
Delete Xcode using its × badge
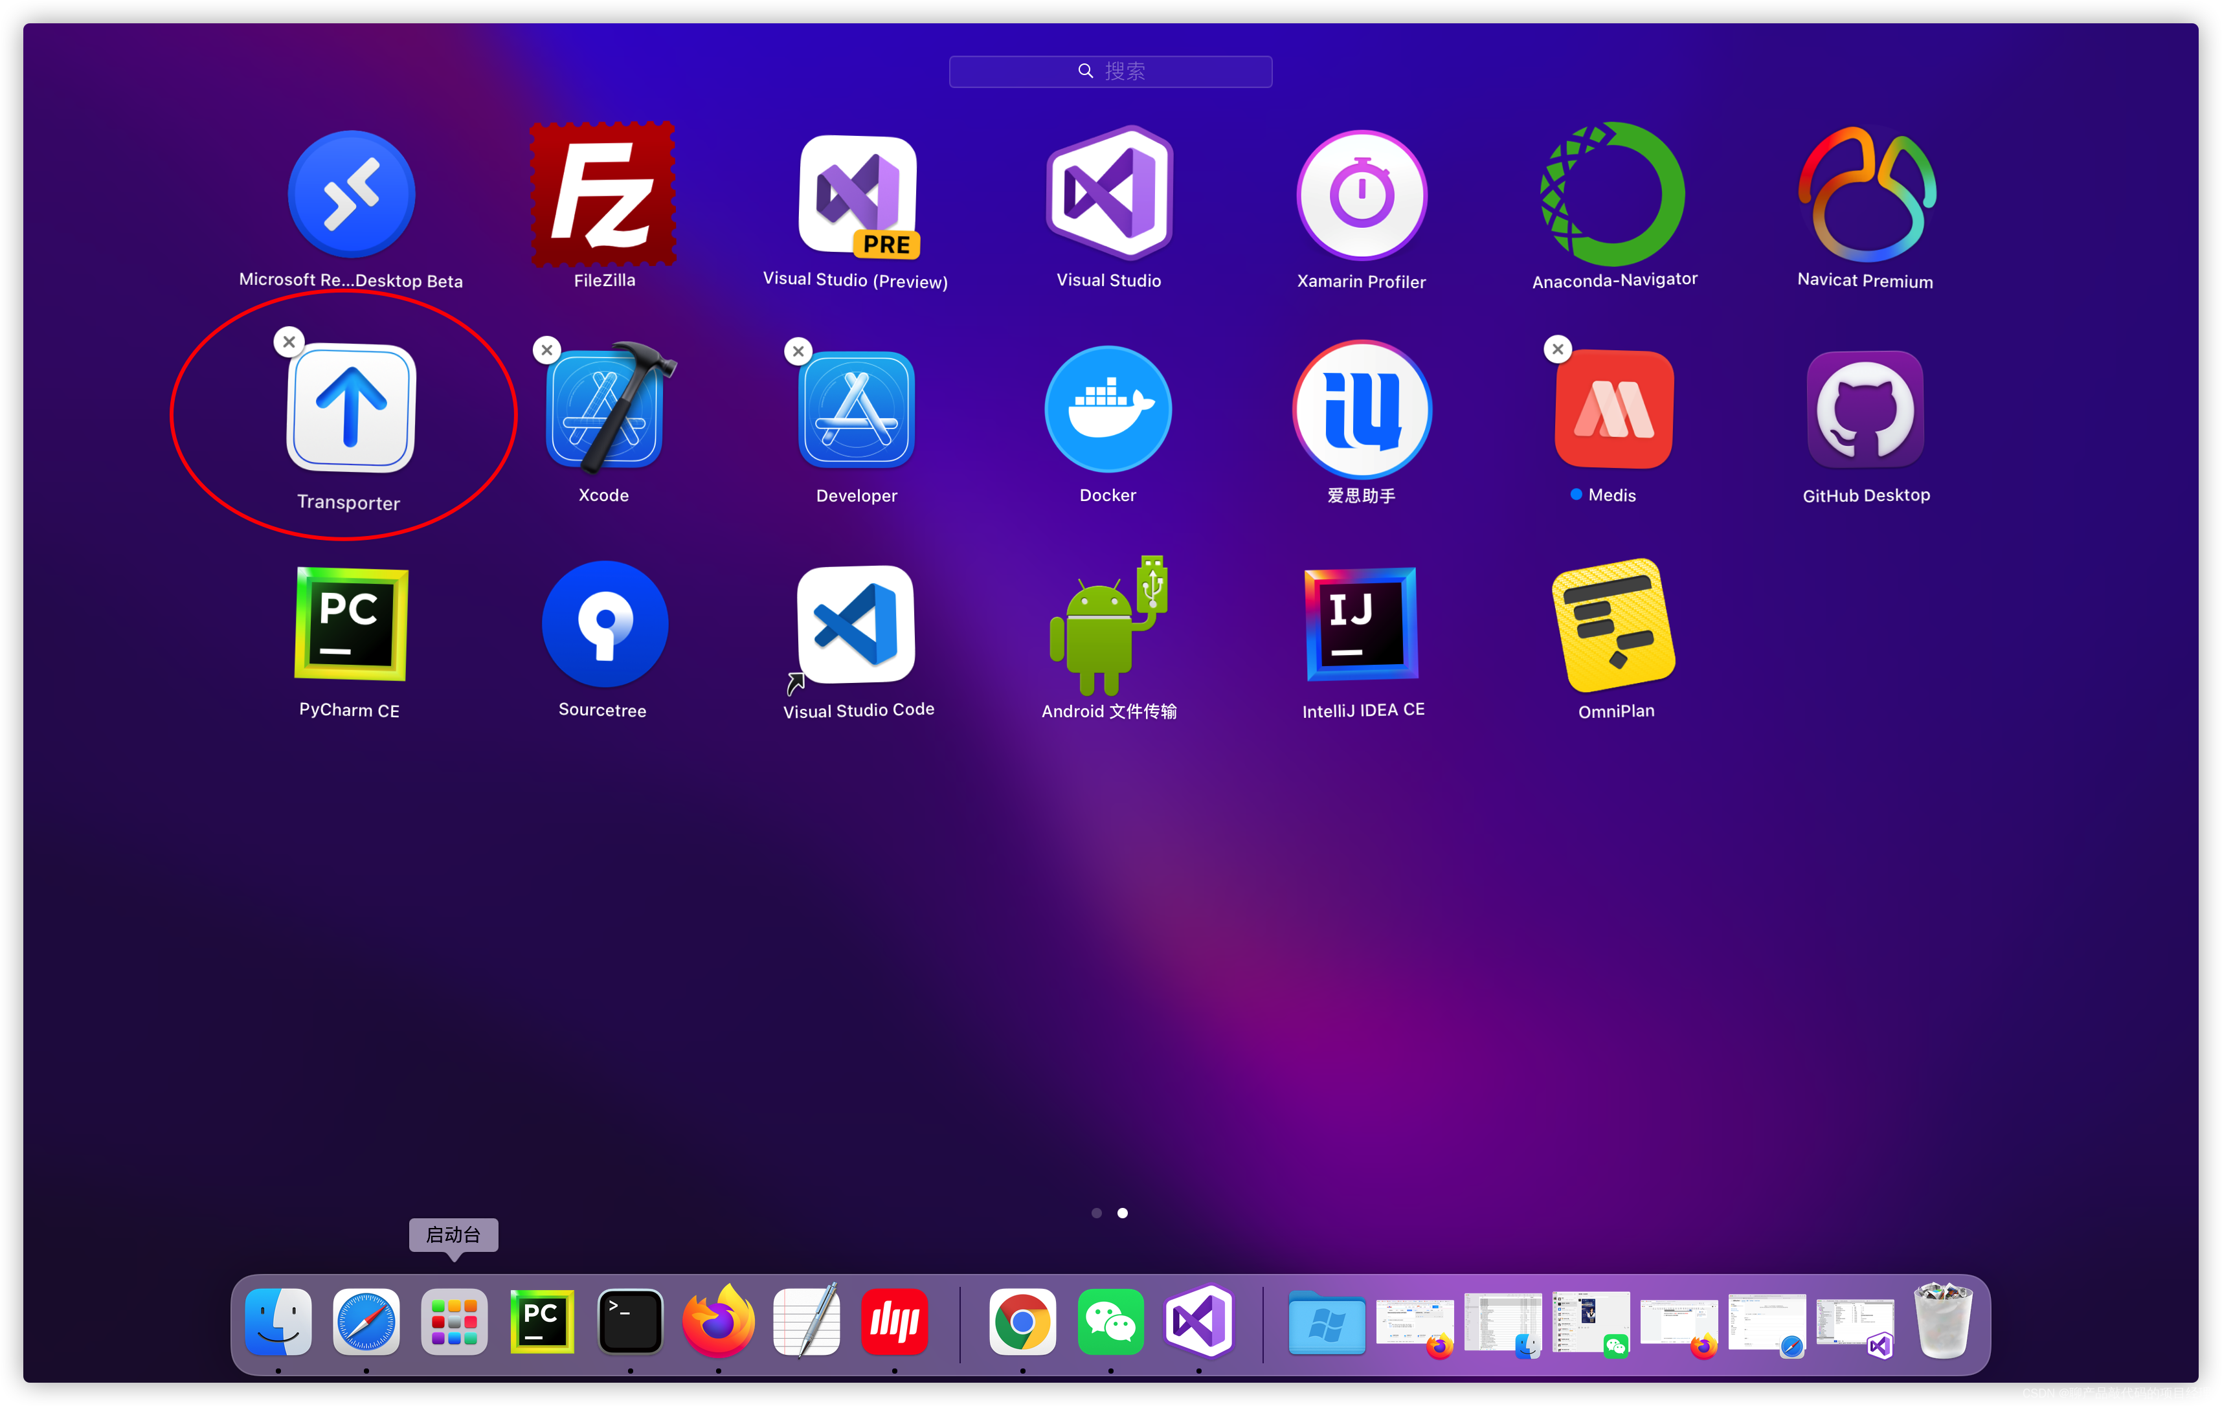[x=545, y=350]
